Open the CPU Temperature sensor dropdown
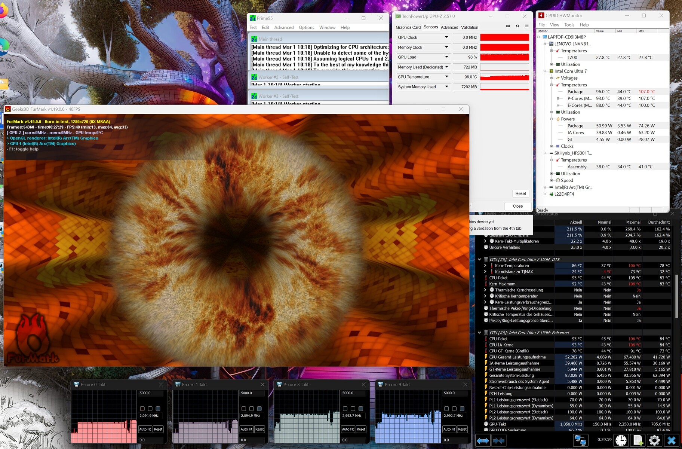Image resolution: width=682 pixels, height=449 pixels. coord(446,77)
